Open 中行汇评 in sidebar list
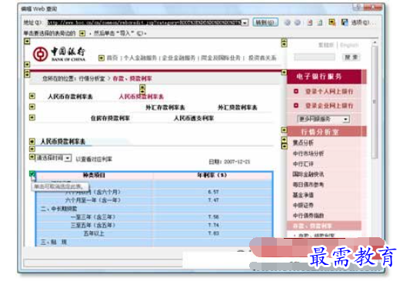This screenshot has height=281, width=403. click(x=303, y=164)
